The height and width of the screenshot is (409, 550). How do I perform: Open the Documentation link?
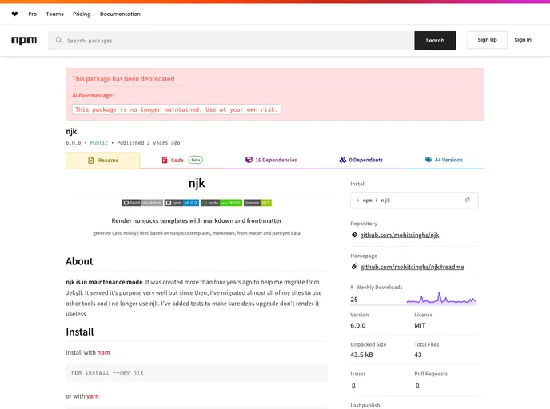coord(120,14)
